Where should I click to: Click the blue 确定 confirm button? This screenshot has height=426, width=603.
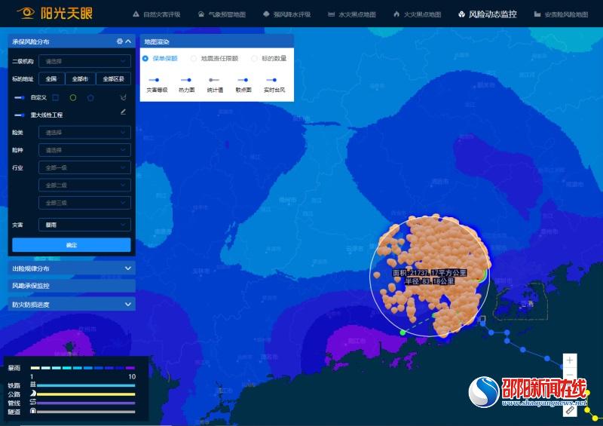[x=72, y=245]
